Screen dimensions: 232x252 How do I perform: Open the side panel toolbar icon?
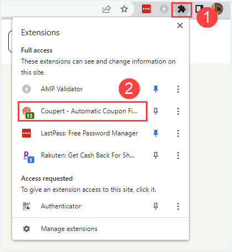click(x=198, y=9)
